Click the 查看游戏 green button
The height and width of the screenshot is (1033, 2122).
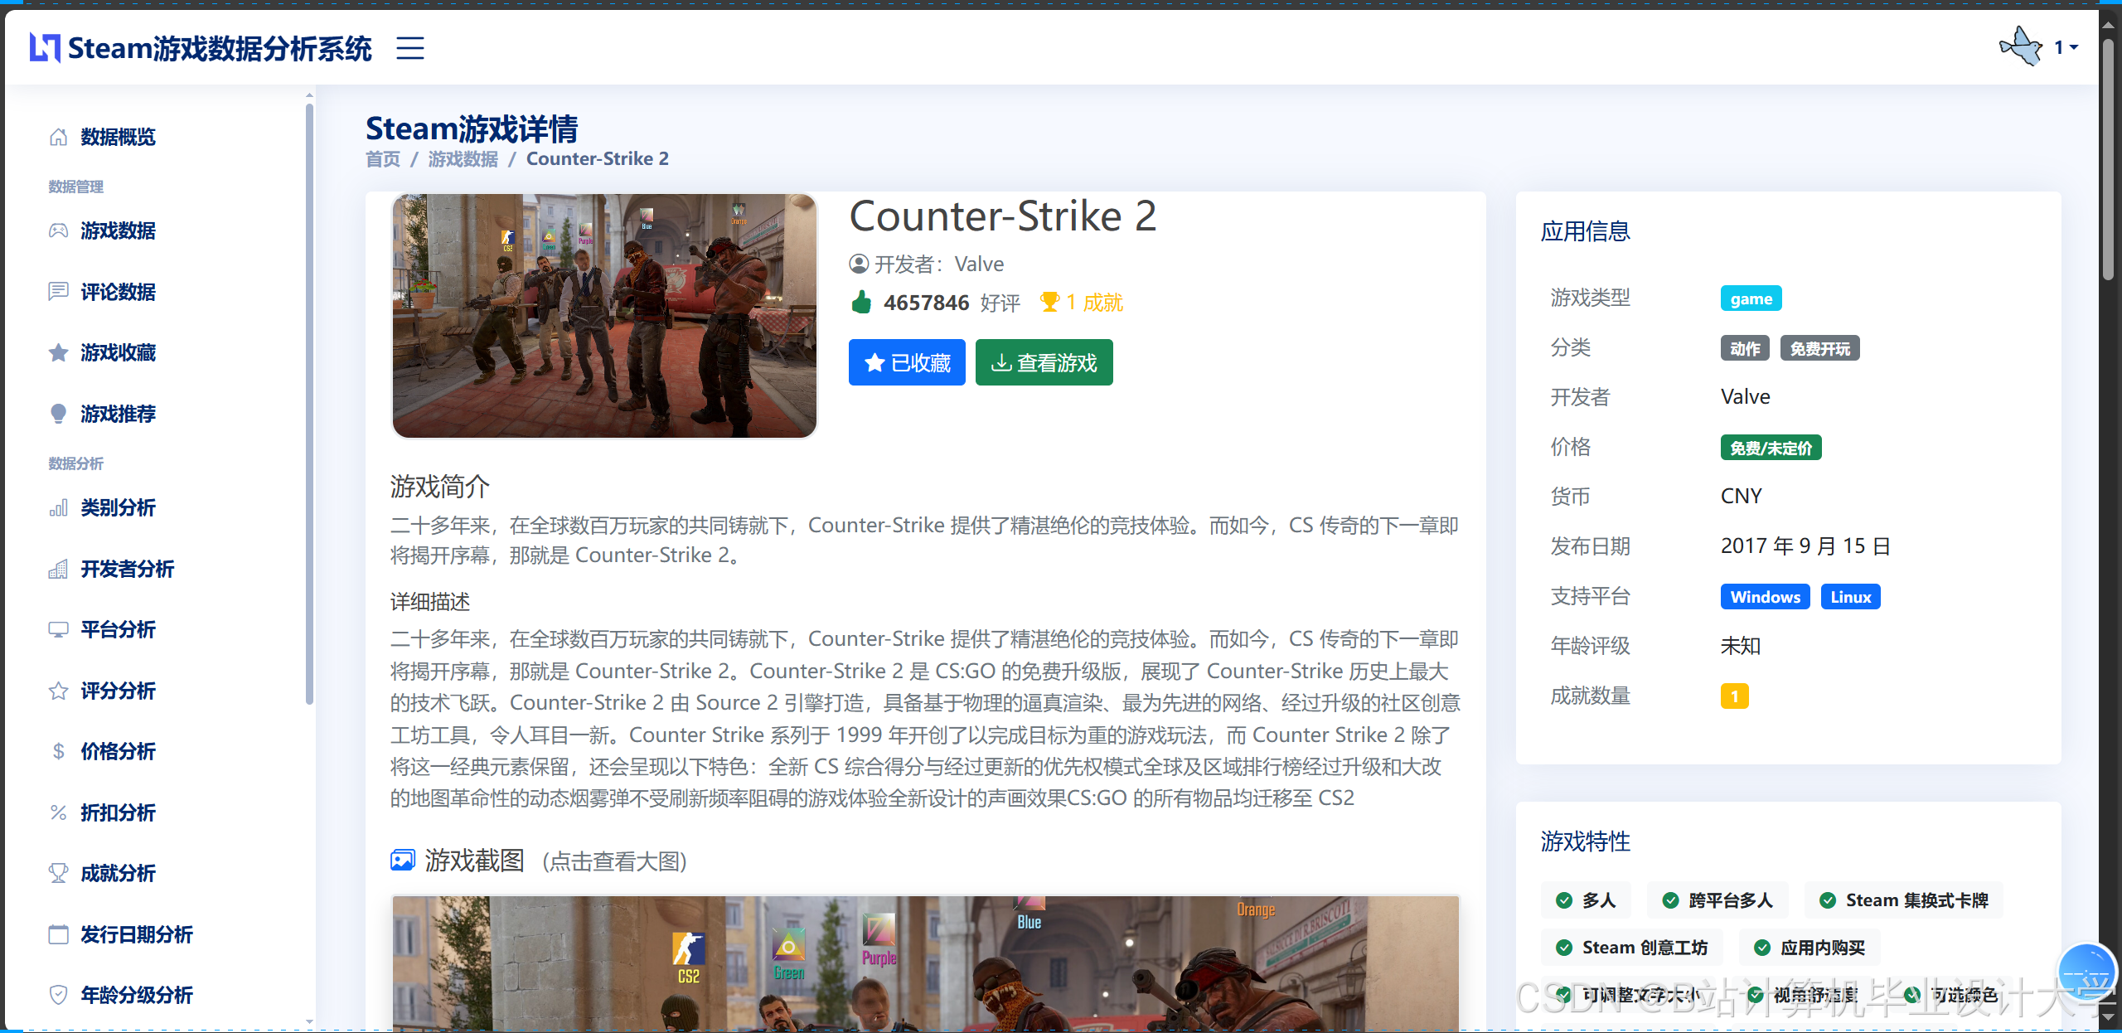[x=1044, y=362]
